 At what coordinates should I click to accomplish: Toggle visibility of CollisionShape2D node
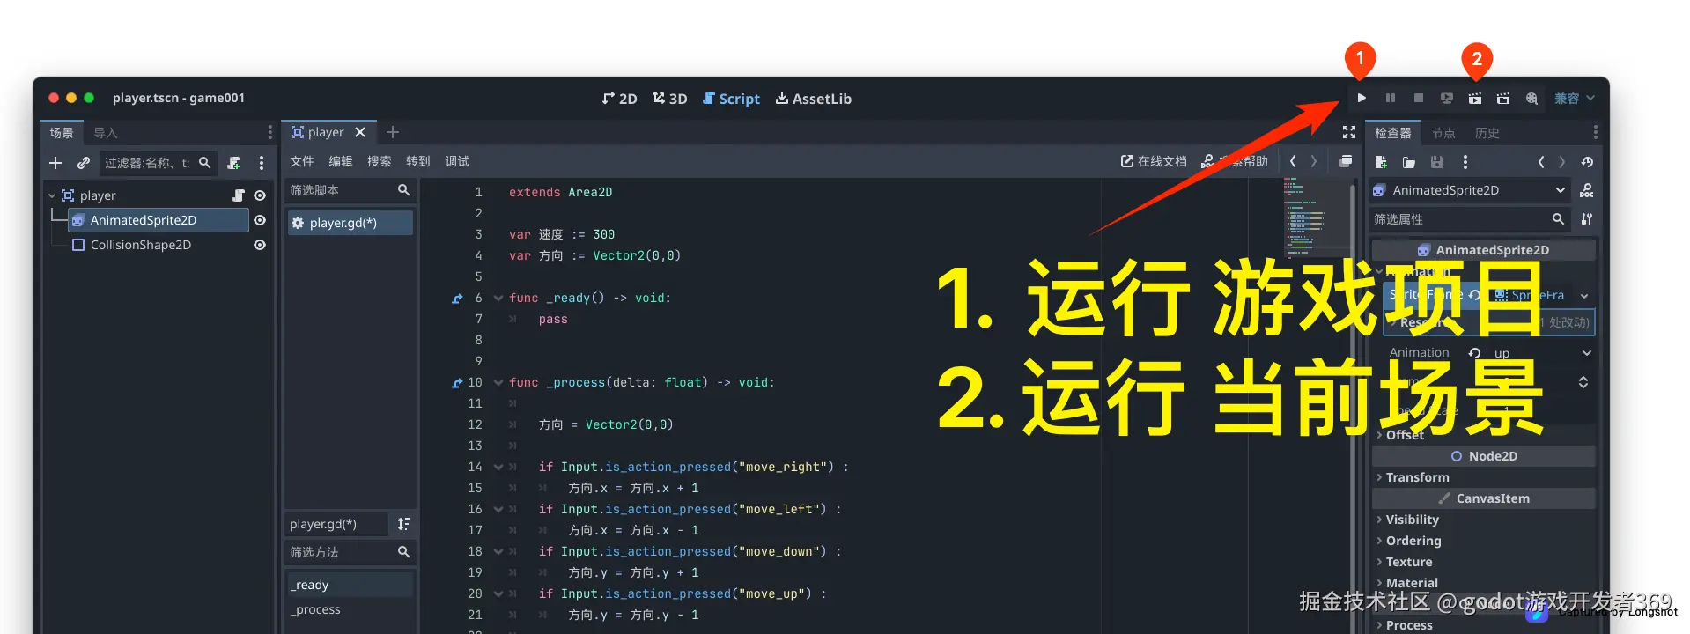point(260,245)
